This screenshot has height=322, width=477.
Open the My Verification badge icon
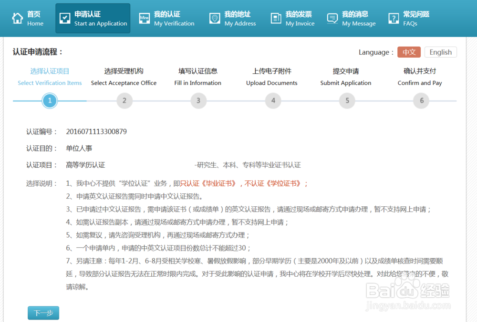tap(144, 18)
